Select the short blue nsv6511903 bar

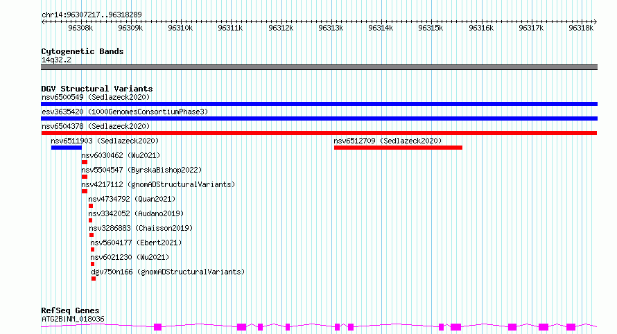67,148
